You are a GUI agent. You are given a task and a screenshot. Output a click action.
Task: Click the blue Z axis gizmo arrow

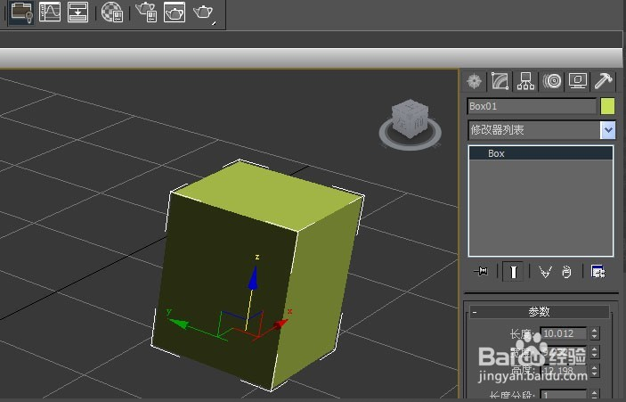click(x=253, y=278)
